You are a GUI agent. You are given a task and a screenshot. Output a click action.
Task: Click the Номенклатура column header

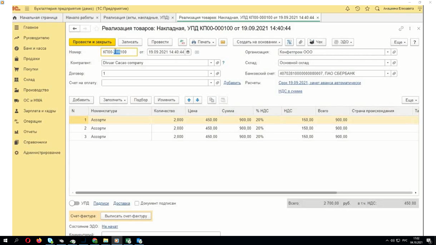pyautogui.click(x=120, y=111)
